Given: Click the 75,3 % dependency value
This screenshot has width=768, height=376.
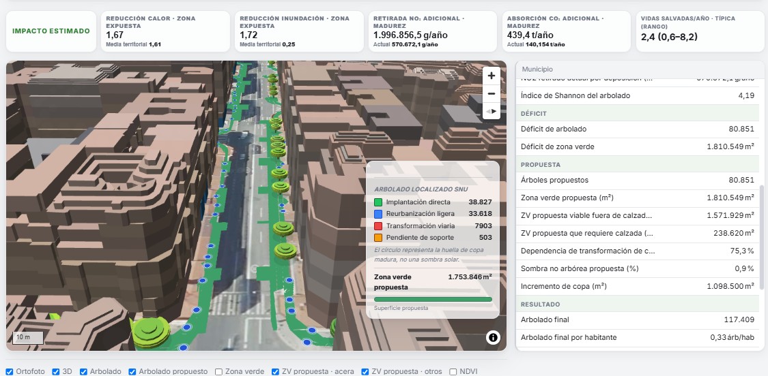Looking at the screenshot, I should tap(742, 251).
